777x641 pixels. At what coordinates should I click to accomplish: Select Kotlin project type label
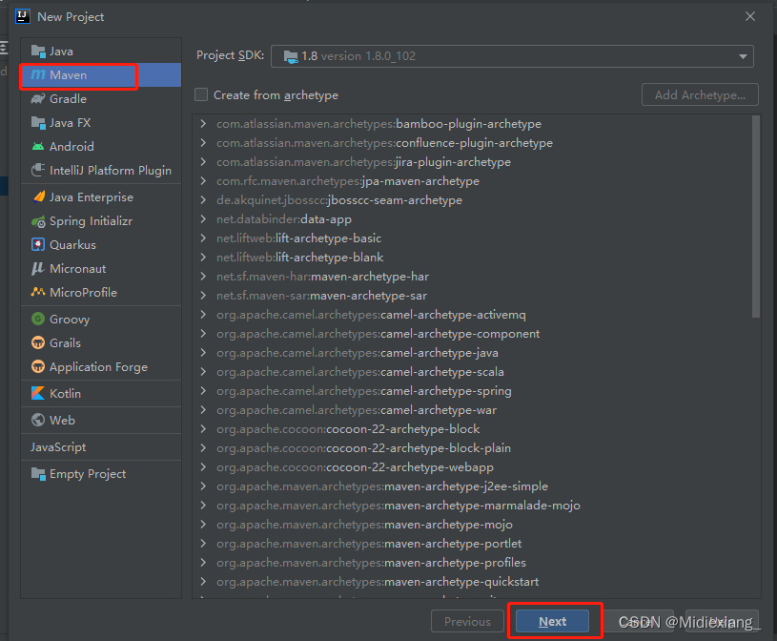(x=65, y=393)
